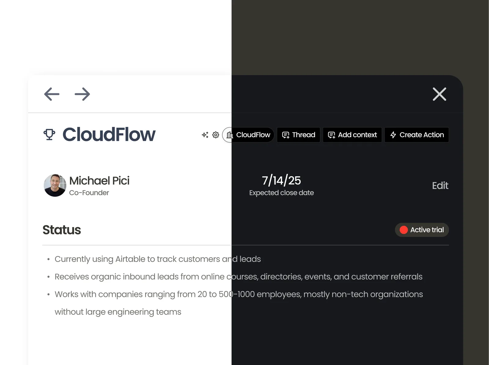Screen dimensions: 489x365
Task: Click the Status section heading
Action: point(62,230)
